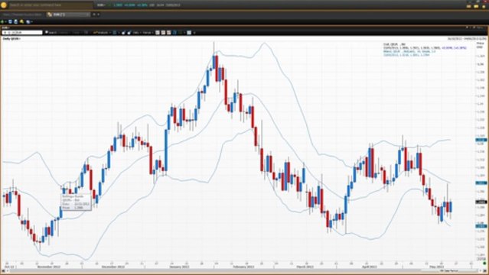
Task: Click the blue save icon in toolbar
Action: pos(10,22)
